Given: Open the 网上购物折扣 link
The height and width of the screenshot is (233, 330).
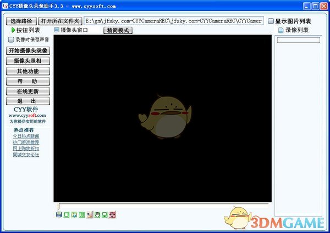Looking at the screenshot, I should 26,148.
